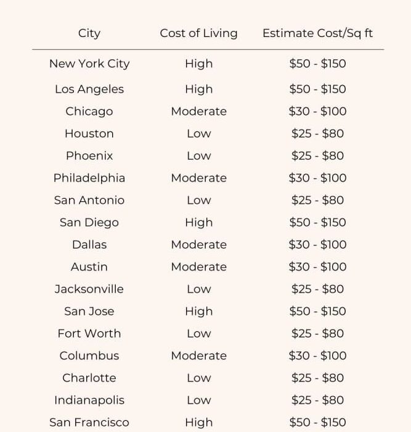Screen dimensions: 411x432
Task: Select the Fort Worth cell
Action: pyautogui.click(x=89, y=333)
